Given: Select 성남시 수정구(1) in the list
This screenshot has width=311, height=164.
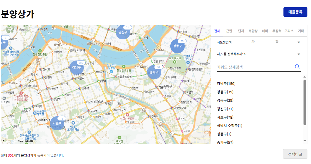Looking at the screenshot, I should (x=230, y=126).
